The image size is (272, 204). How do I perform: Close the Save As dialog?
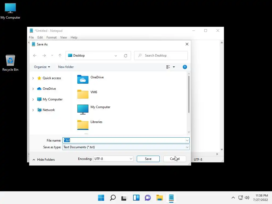click(x=187, y=44)
